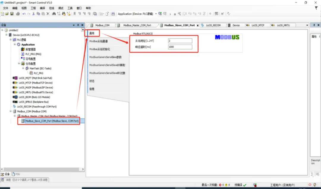Click the Find binoculars toolbar icon
Image resolution: width=321 pixels, height=189 pixels.
(x=54, y=14)
